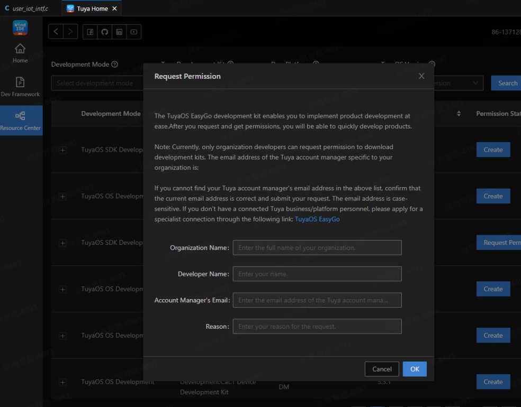Open the Home sidebar page
Image resolution: width=521 pixels, height=407 pixels.
click(x=20, y=53)
